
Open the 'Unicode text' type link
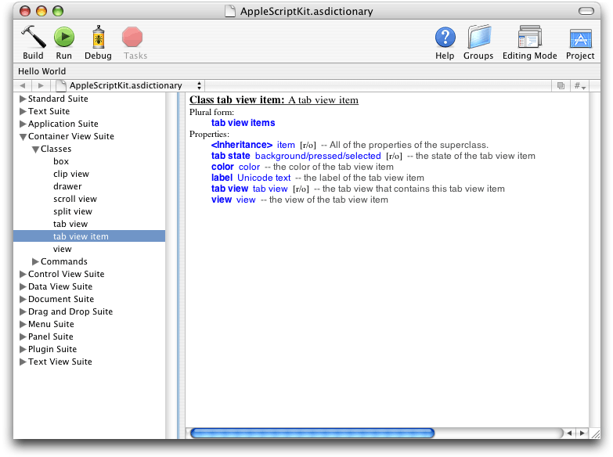click(x=264, y=178)
